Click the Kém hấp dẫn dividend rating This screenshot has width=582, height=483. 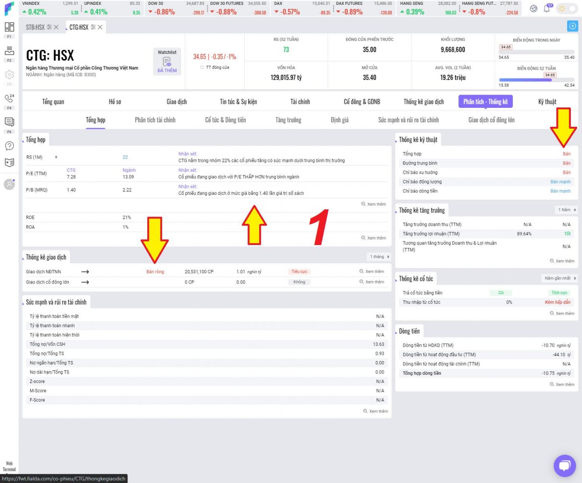click(x=557, y=302)
